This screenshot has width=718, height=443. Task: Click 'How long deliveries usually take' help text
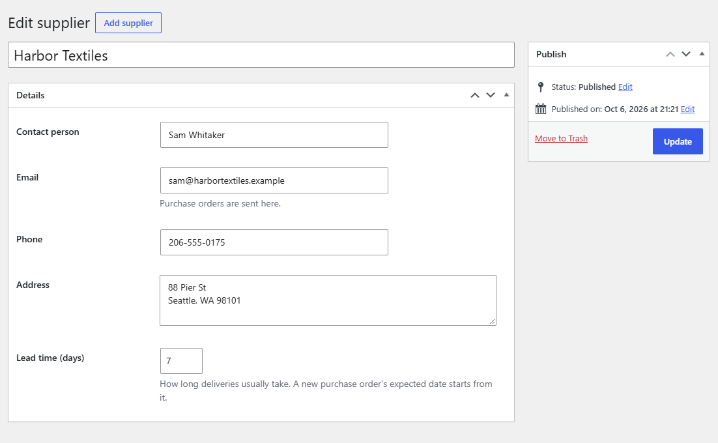[326, 390]
